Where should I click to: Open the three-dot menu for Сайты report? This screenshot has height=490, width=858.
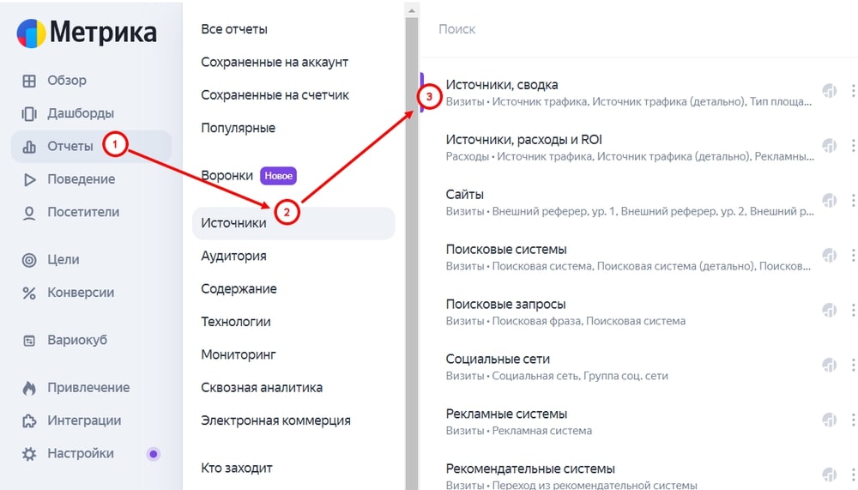[853, 201]
